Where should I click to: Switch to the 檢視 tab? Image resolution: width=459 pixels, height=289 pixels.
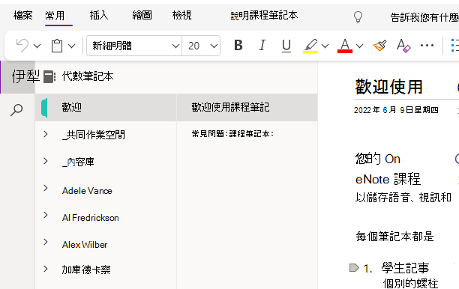click(181, 15)
